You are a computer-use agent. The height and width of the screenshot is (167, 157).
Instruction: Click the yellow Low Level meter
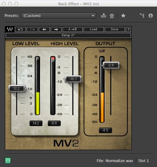coord(37,104)
